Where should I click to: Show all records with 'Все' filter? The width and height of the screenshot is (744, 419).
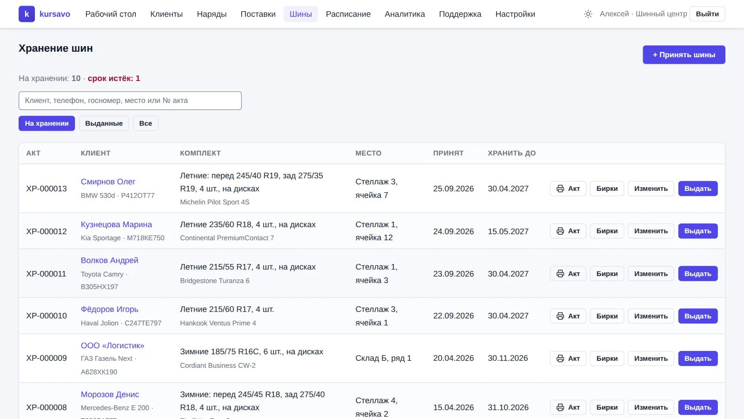[146, 123]
